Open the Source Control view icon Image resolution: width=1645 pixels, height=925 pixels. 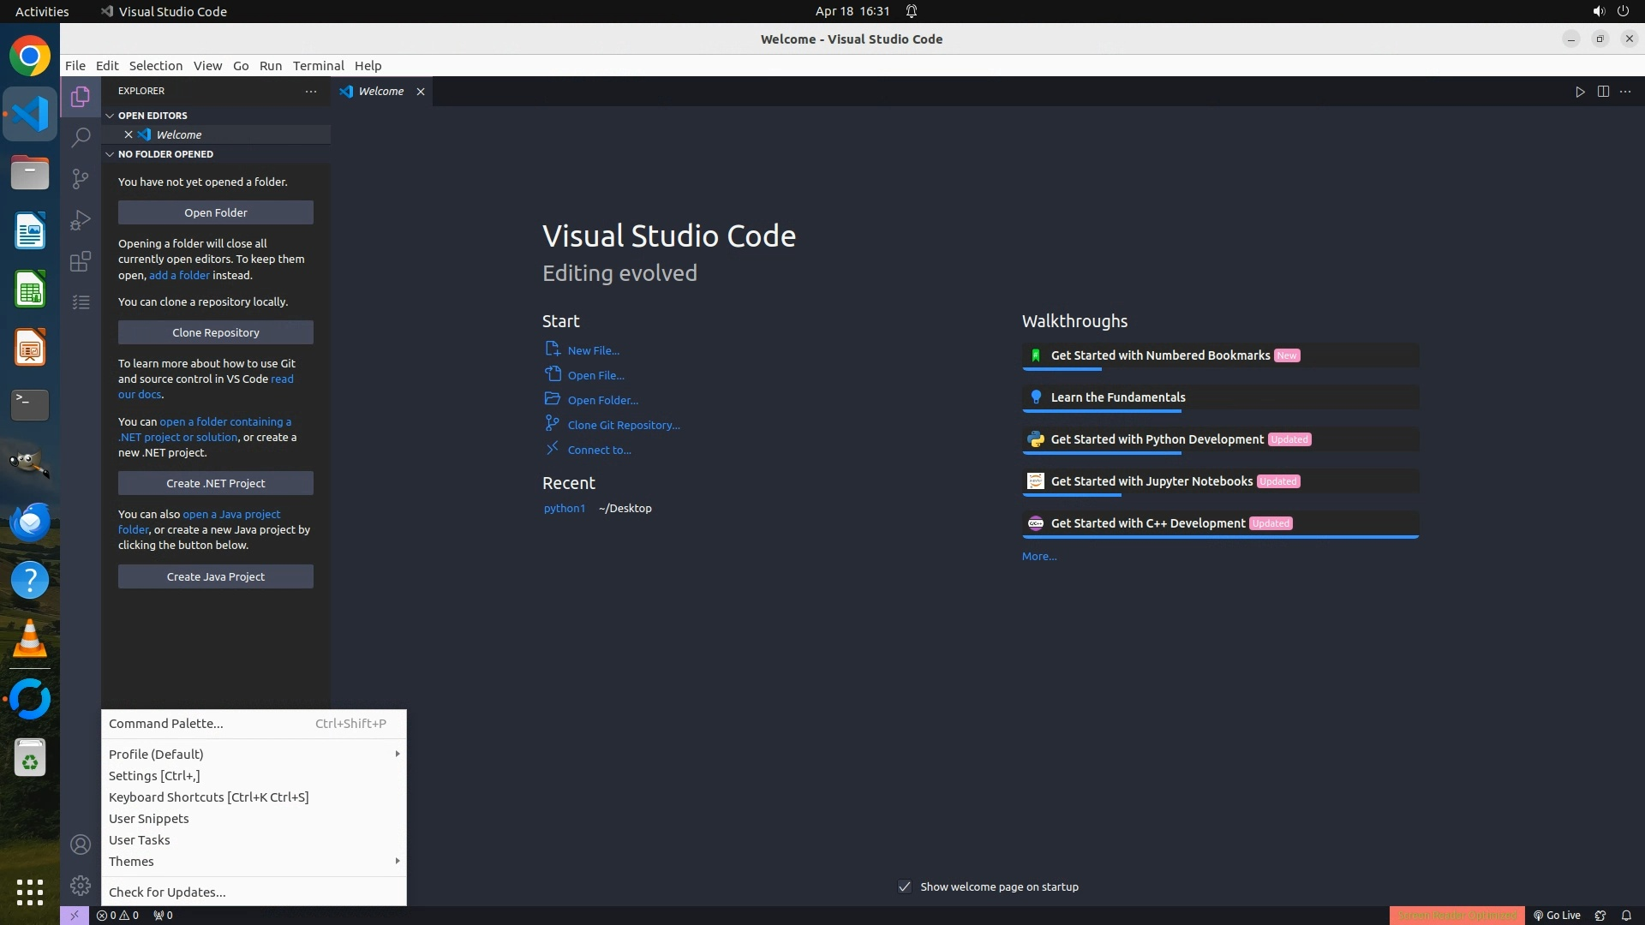point(81,178)
